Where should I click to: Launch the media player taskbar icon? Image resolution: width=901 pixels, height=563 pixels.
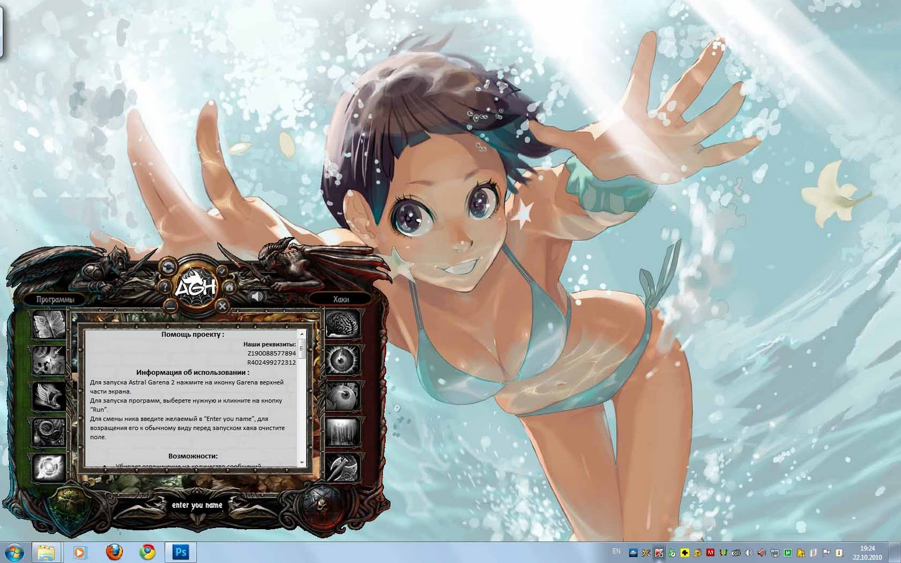pyautogui.click(x=79, y=552)
